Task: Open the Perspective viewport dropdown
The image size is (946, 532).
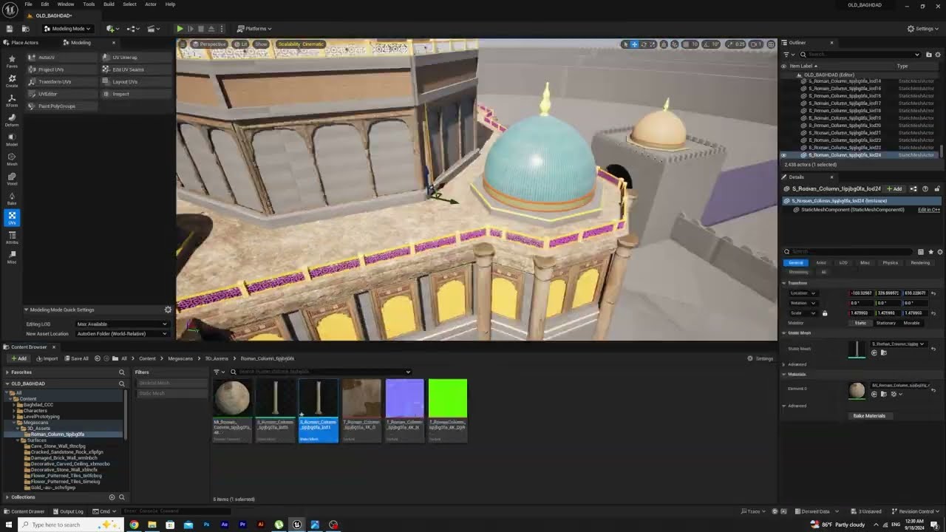Action: [x=209, y=44]
